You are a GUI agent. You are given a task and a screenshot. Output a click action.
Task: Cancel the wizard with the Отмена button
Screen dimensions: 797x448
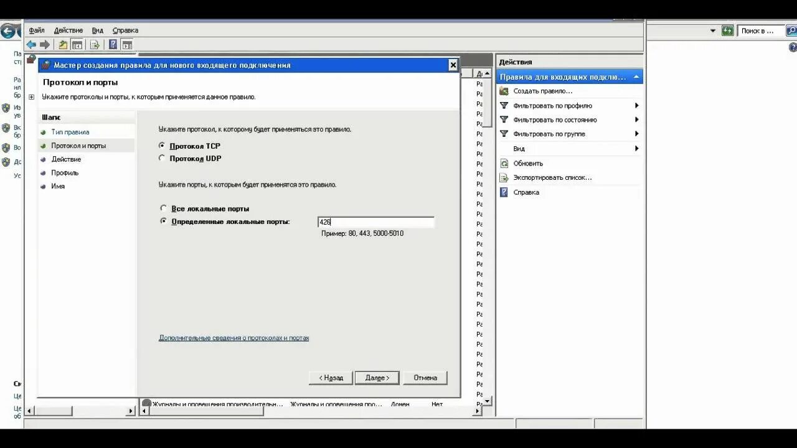point(425,378)
